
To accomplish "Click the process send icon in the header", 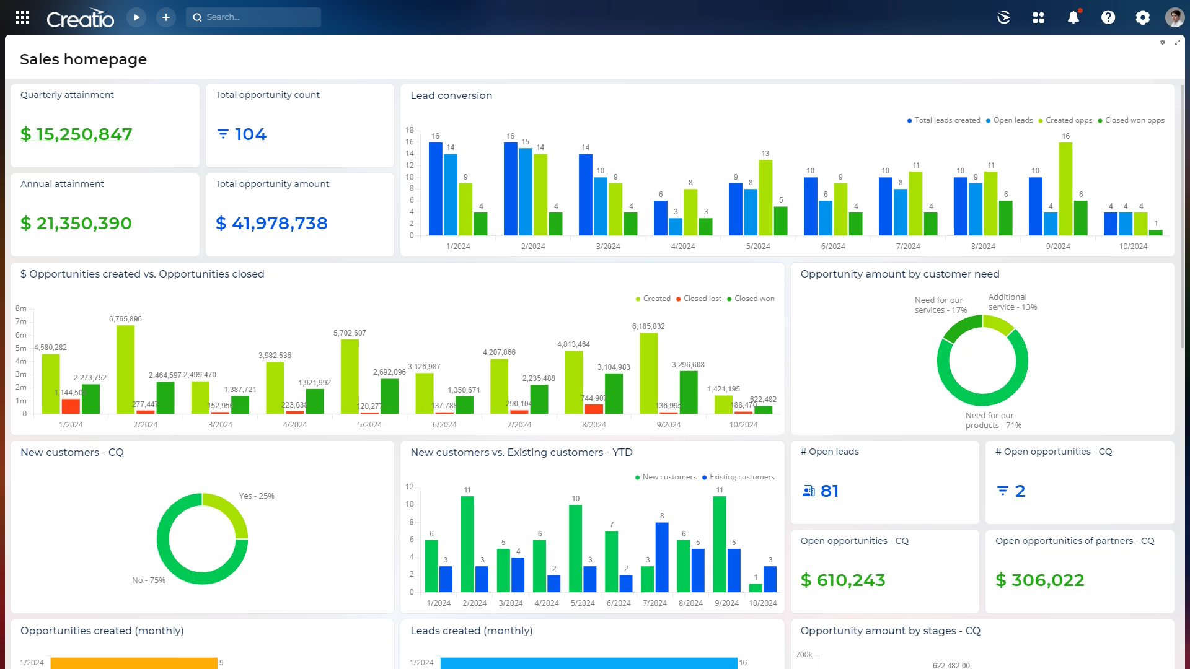I will (x=1003, y=17).
